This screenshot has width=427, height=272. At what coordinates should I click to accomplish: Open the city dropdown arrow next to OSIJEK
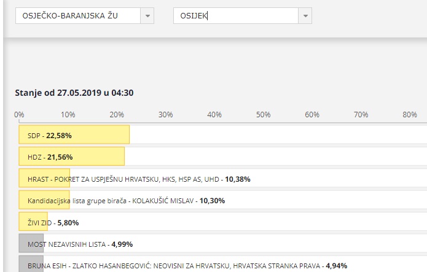(305, 16)
